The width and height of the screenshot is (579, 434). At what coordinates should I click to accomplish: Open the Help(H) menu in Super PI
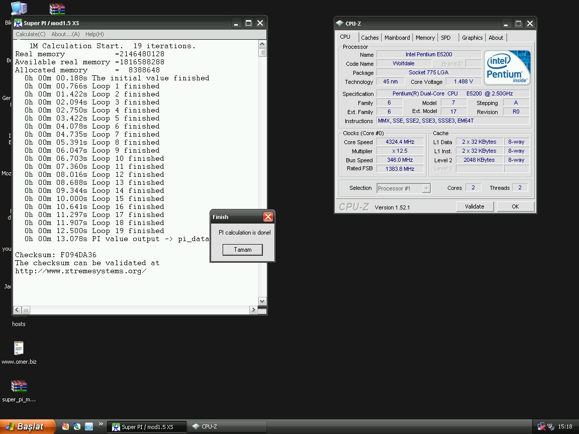pos(94,34)
